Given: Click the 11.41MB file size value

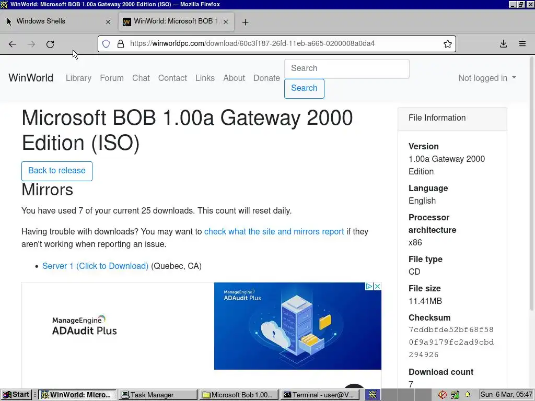Looking at the screenshot, I should coord(425,301).
